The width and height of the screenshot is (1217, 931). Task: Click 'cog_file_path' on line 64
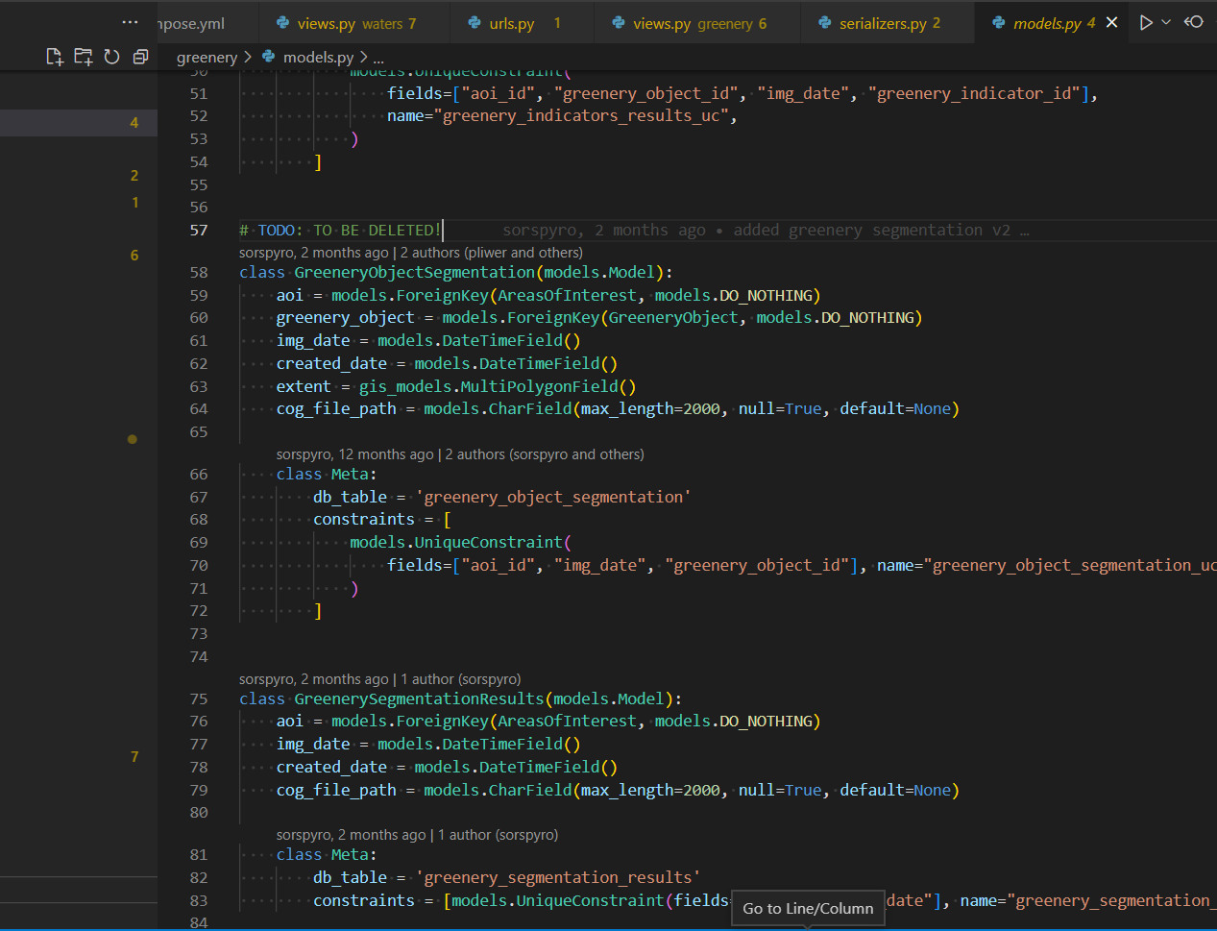coord(336,408)
